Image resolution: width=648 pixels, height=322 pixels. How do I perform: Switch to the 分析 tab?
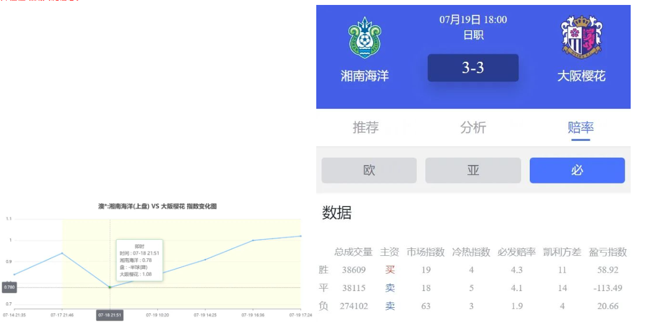[473, 128]
